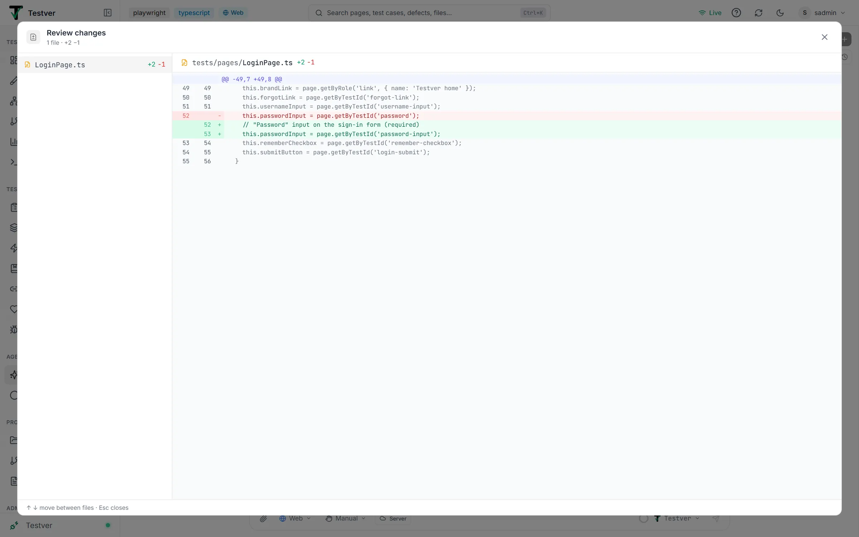Toggle dark mode with the moon icon
Viewport: 859px width, 537px height.
coord(780,13)
